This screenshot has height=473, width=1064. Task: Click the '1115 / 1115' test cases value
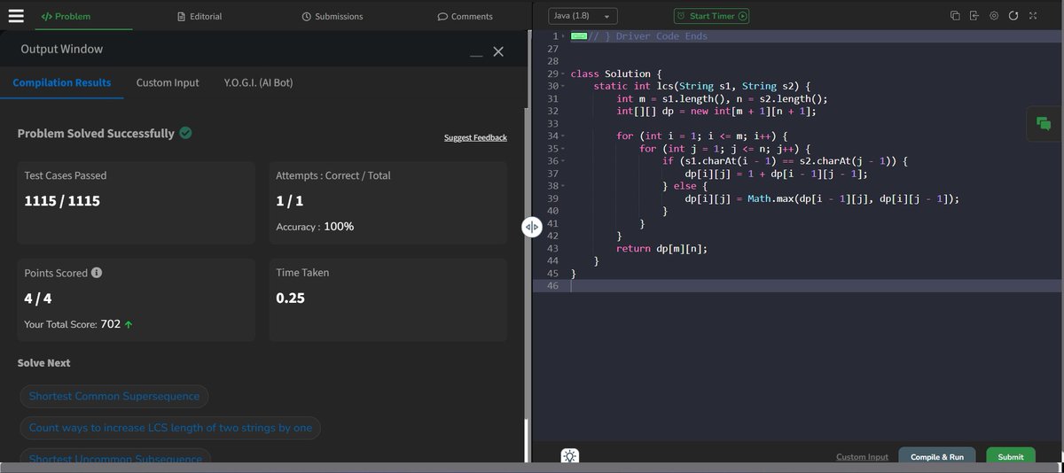(x=62, y=201)
